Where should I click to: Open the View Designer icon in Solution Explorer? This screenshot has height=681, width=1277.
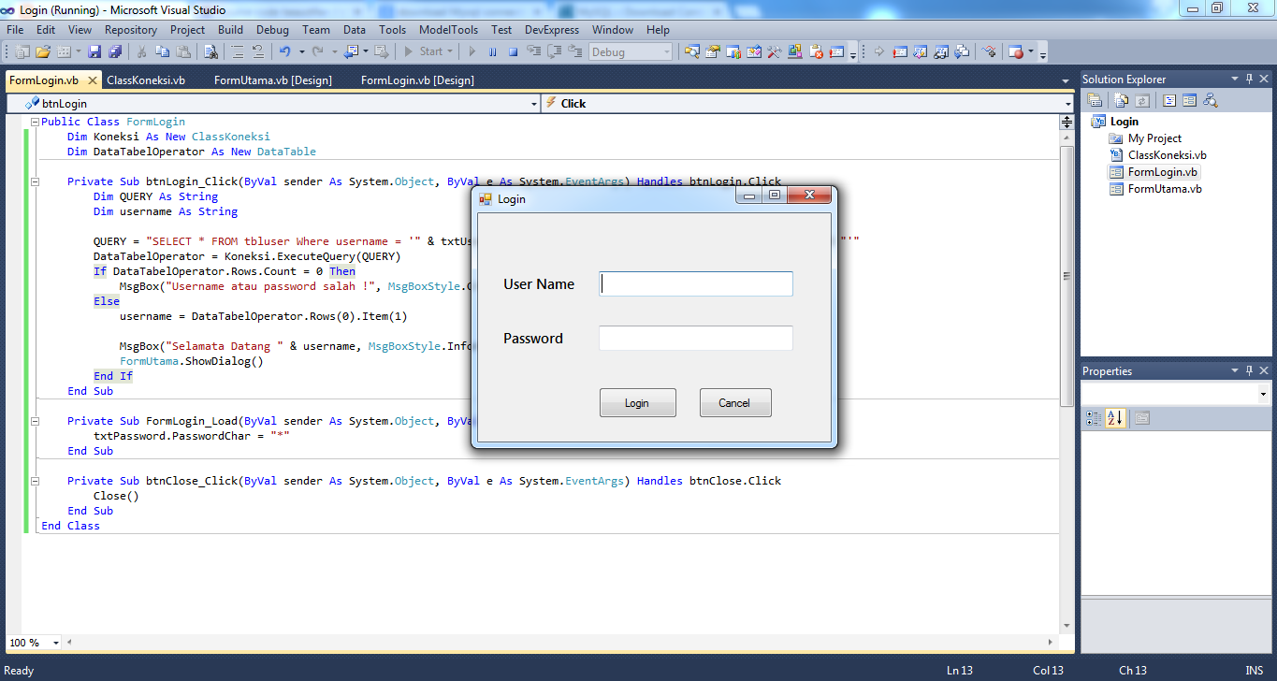pos(1189,99)
